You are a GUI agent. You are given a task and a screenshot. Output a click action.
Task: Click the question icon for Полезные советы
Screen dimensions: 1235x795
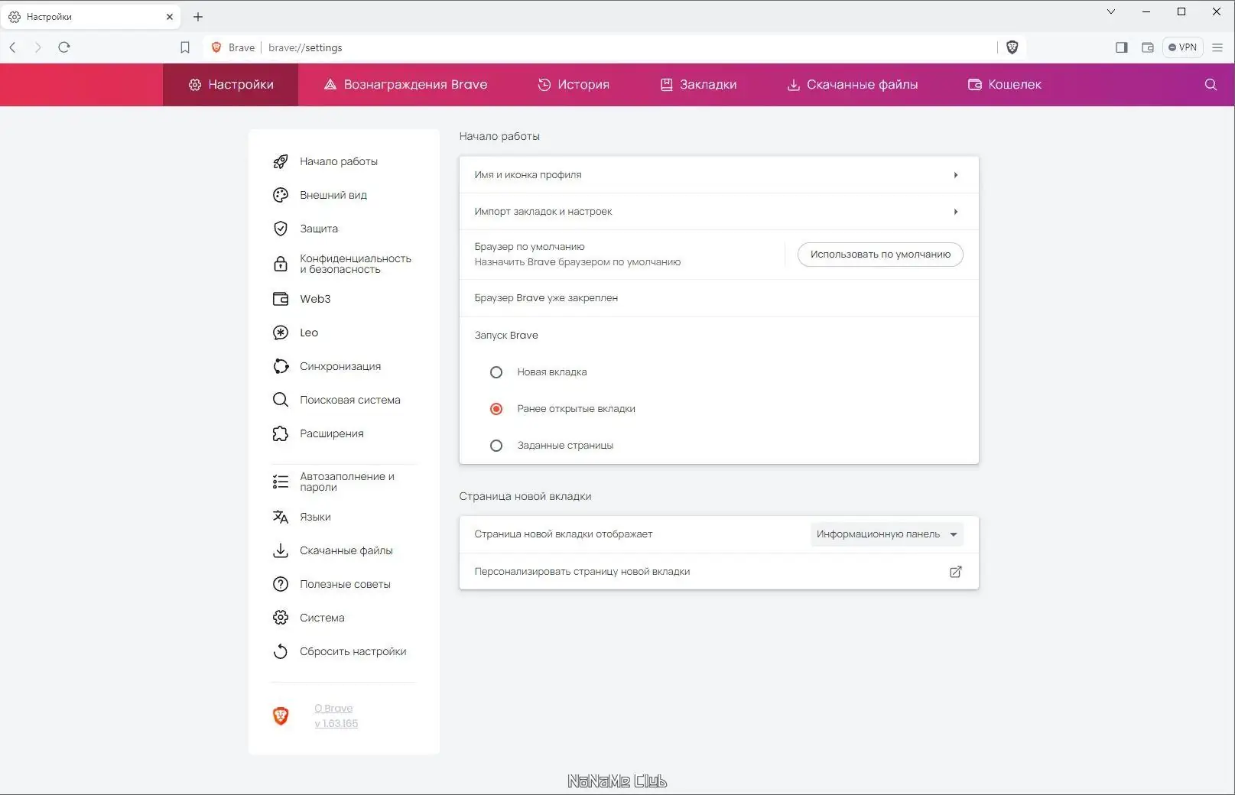coord(281,584)
